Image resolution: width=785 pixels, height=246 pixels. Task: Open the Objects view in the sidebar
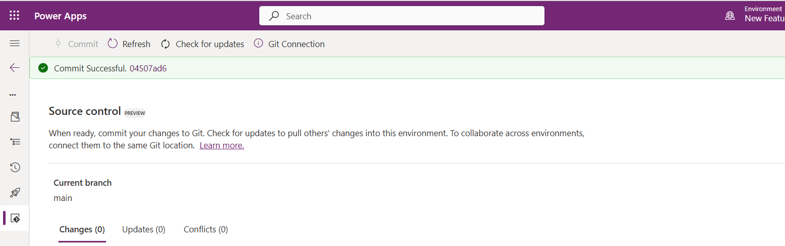click(15, 117)
